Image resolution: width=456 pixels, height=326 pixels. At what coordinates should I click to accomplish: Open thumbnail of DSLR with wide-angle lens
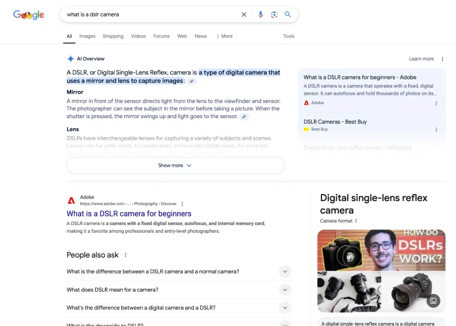tap(413, 292)
